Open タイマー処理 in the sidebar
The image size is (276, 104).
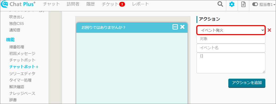[20, 80]
